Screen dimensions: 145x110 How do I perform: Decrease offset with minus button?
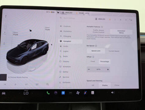(x=89, y=69)
